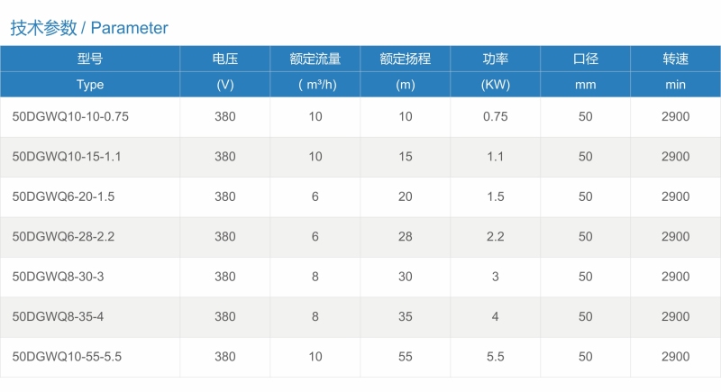This screenshot has height=392, width=721.
Task: Select model 50DGWQ10-10-0.75 cell
Action: (90, 117)
